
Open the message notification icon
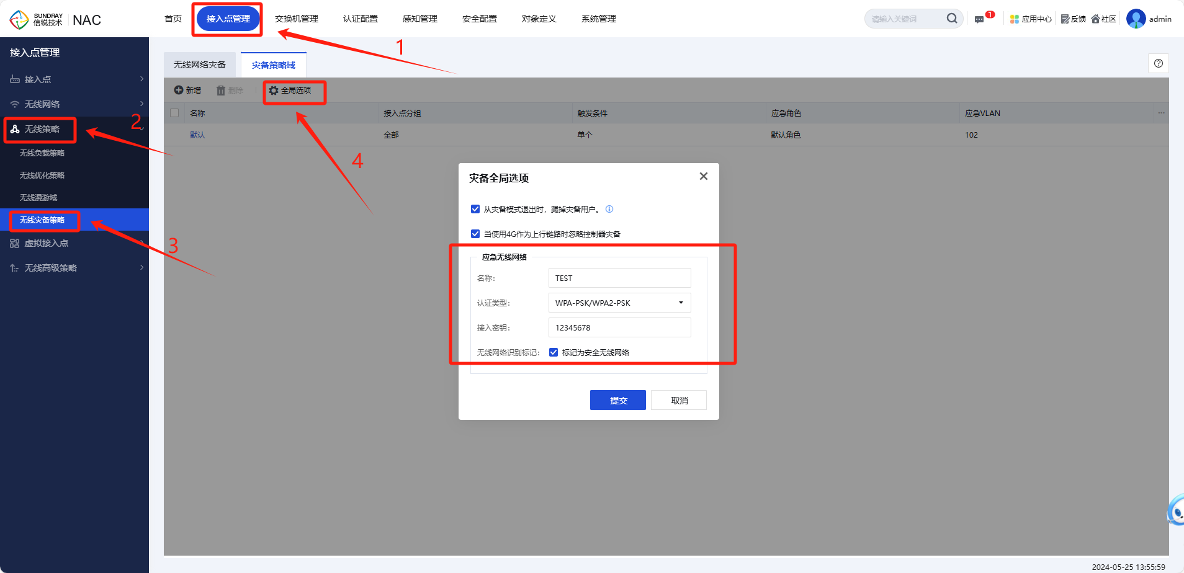(x=979, y=19)
